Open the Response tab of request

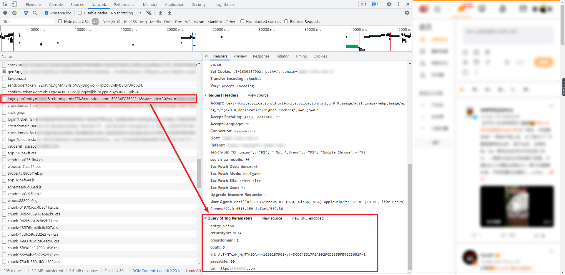(261, 56)
